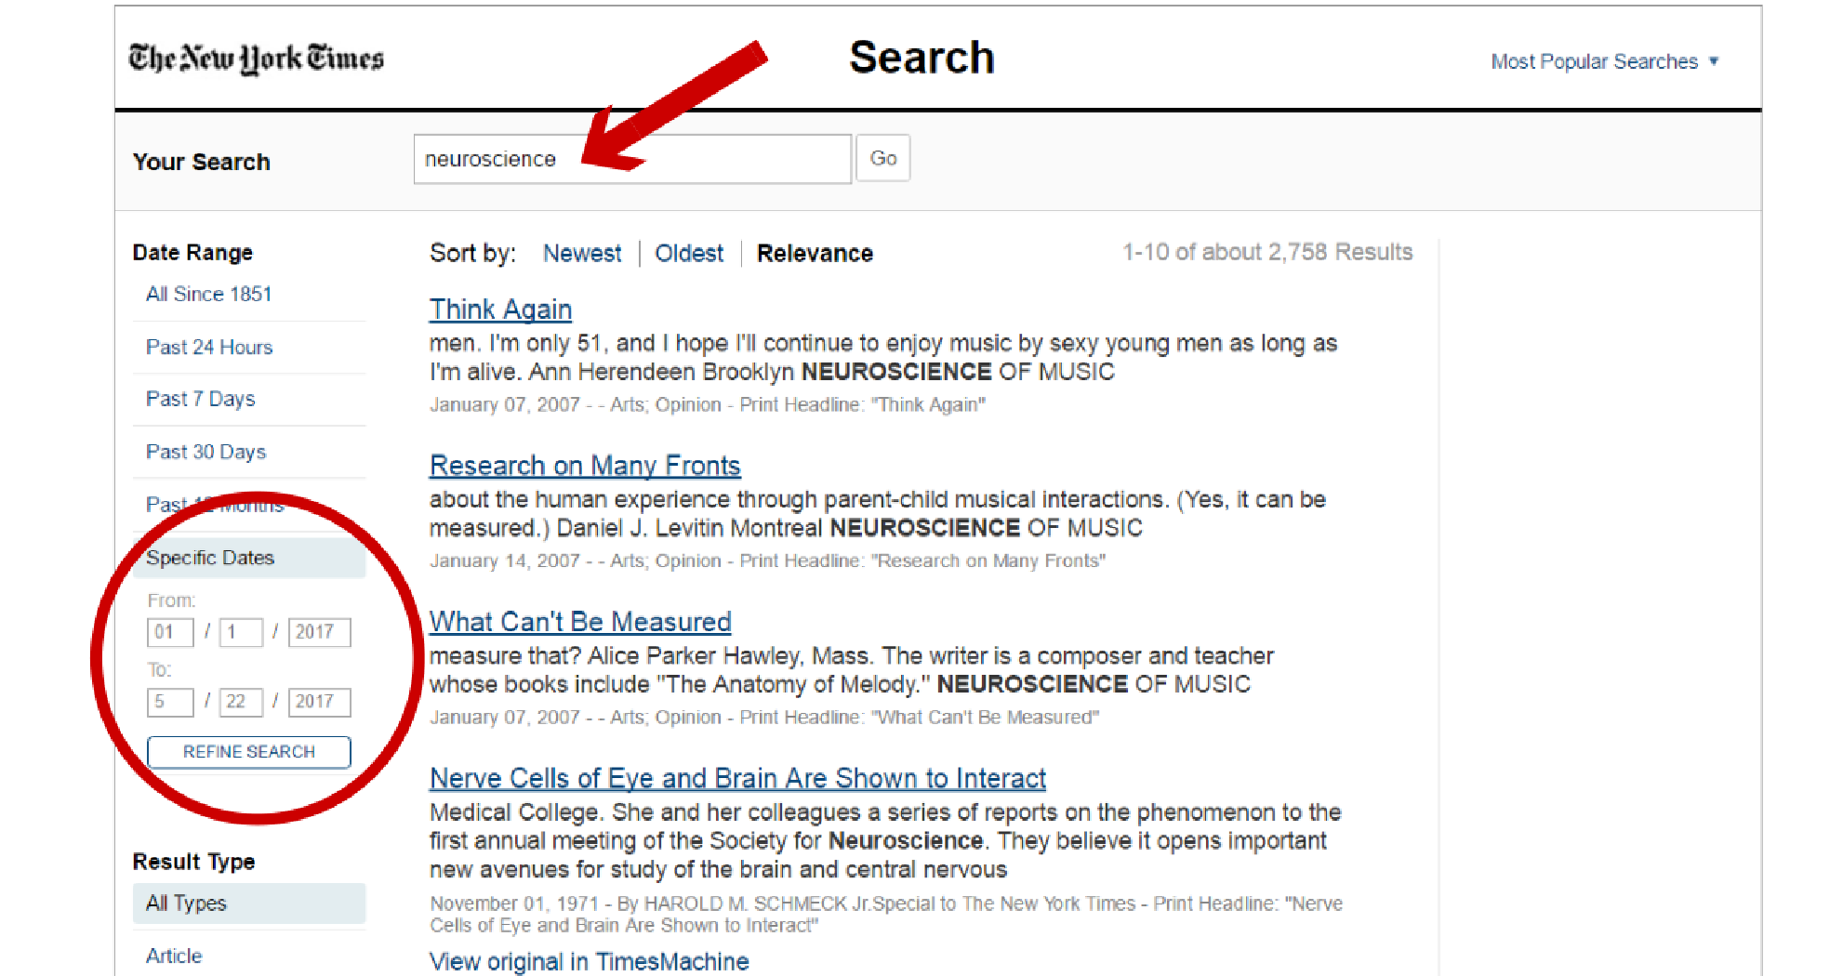Click the To year field

[319, 702]
